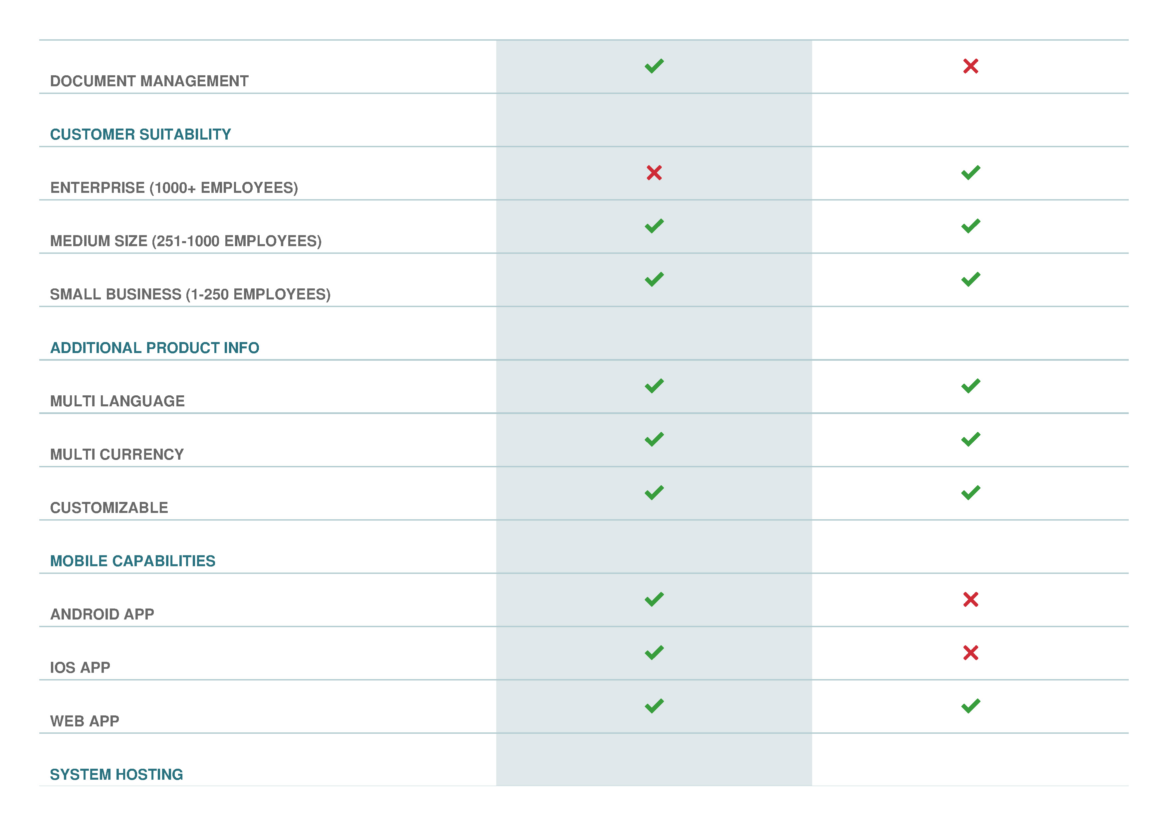Select the Customer Suitability section heading
Image resolution: width=1168 pixels, height=826 pixels.
point(140,134)
